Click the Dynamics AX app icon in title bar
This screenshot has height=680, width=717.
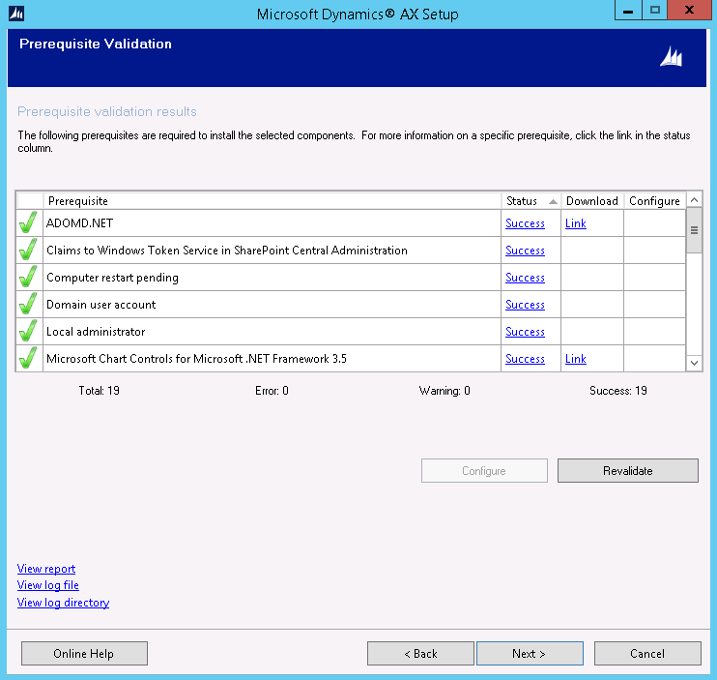click(x=16, y=14)
